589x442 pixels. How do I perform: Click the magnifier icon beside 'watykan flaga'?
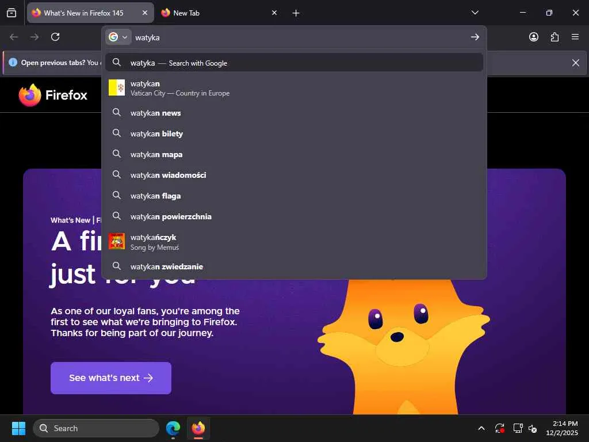click(117, 195)
